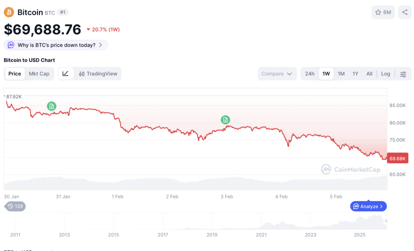Switch to the line chart icon view

[x=66, y=73]
